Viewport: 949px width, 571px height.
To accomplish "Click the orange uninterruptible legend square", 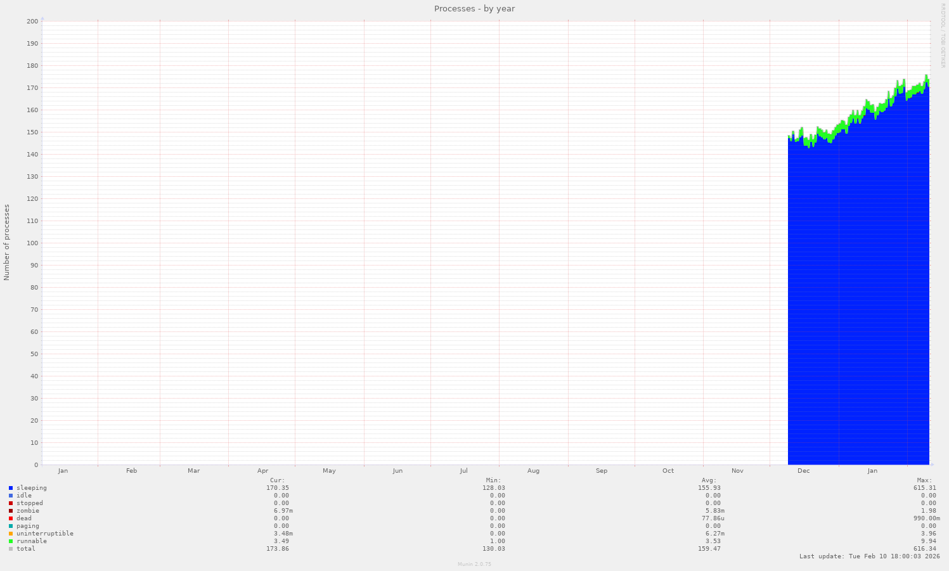I will pyautogui.click(x=11, y=534).
